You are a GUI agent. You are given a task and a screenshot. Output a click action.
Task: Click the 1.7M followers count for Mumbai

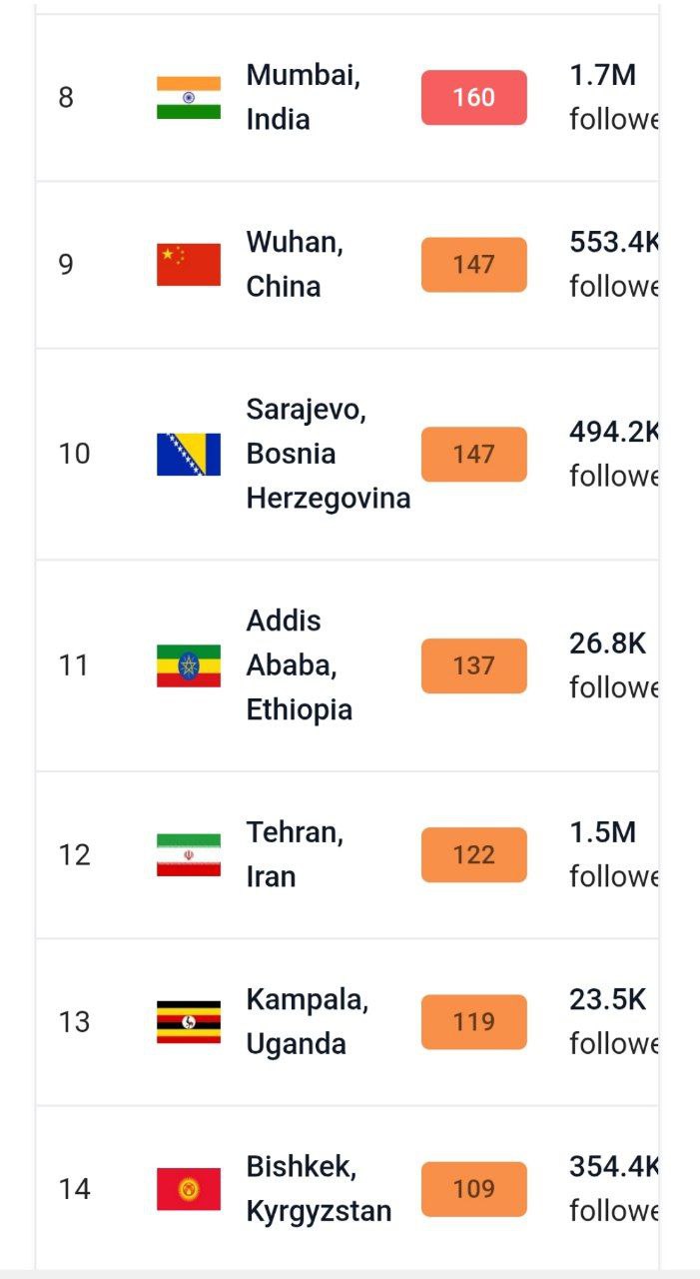(x=603, y=76)
